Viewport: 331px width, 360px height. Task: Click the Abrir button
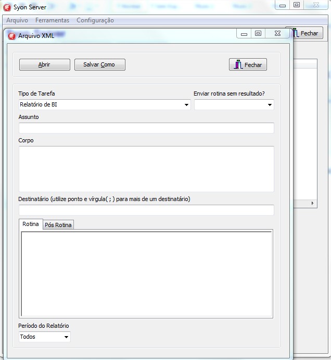[x=45, y=64]
